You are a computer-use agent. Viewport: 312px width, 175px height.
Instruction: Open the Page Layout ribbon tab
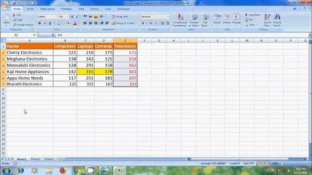[x=47, y=9]
